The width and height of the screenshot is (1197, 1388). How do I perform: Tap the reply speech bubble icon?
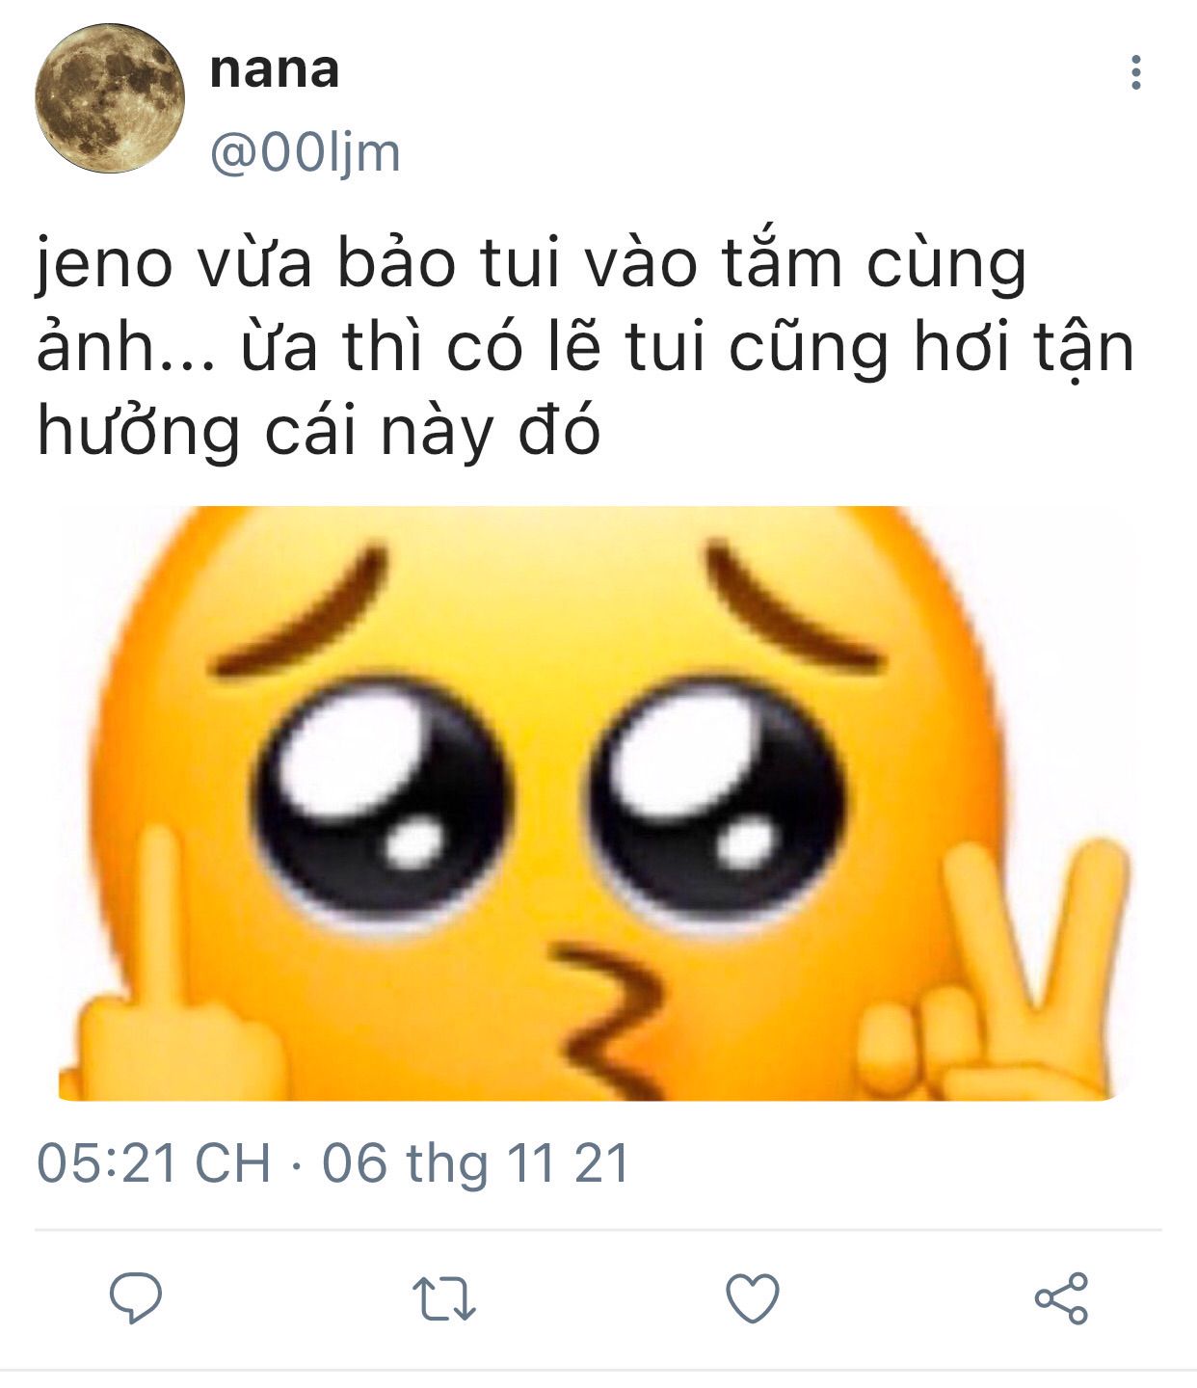pyautogui.click(x=136, y=1297)
